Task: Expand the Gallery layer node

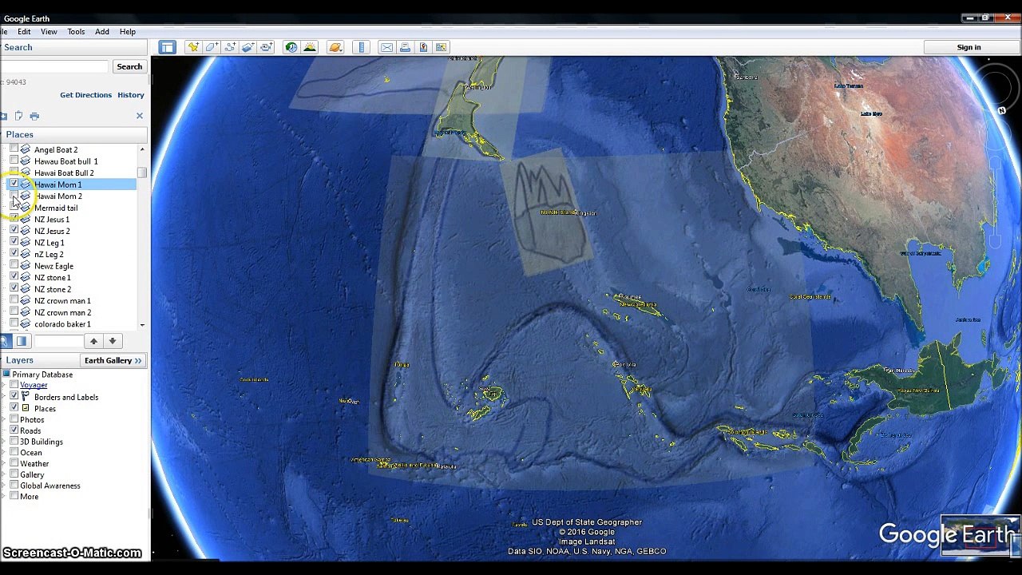Action: [x=3, y=474]
